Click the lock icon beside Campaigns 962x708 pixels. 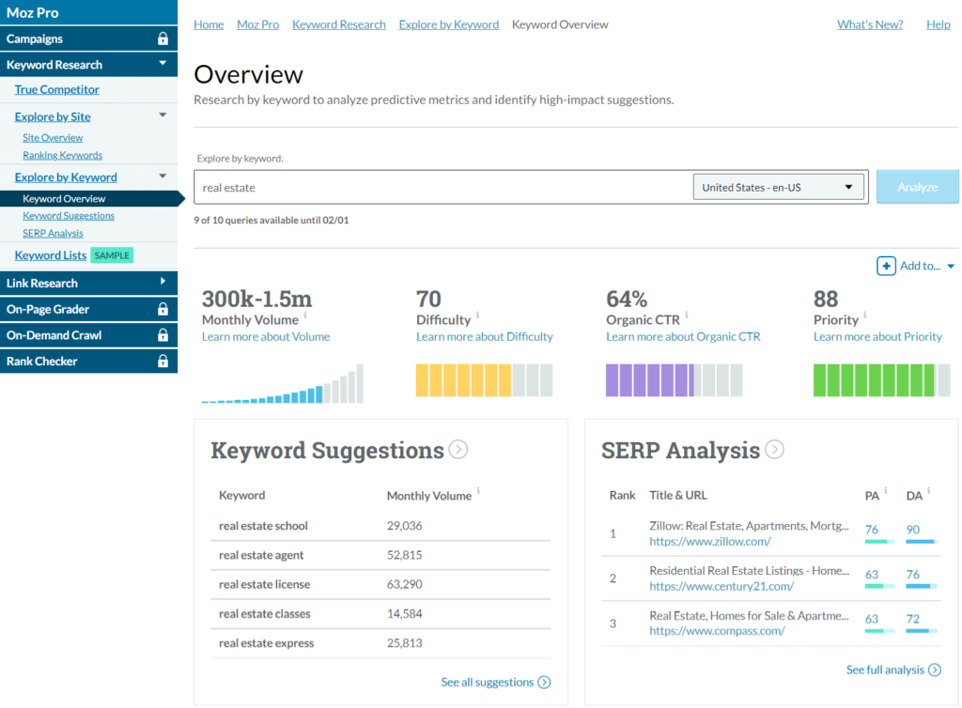[x=163, y=38]
